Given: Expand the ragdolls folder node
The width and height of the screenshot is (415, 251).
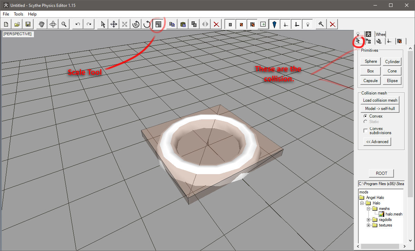Looking at the screenshot, I should click(369, 220).
